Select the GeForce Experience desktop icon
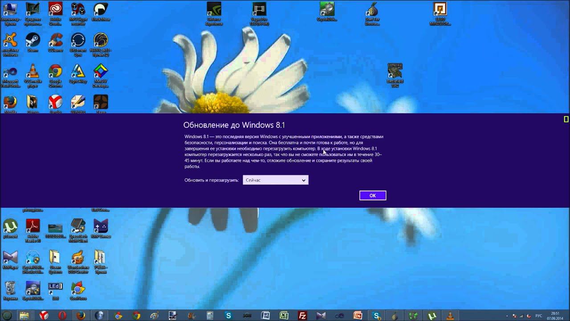The height and width of the screenshot is (321, 570). tap(214, 14)
